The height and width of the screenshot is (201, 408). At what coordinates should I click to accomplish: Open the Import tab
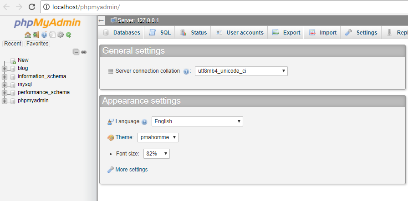click(x=323, y=33)
